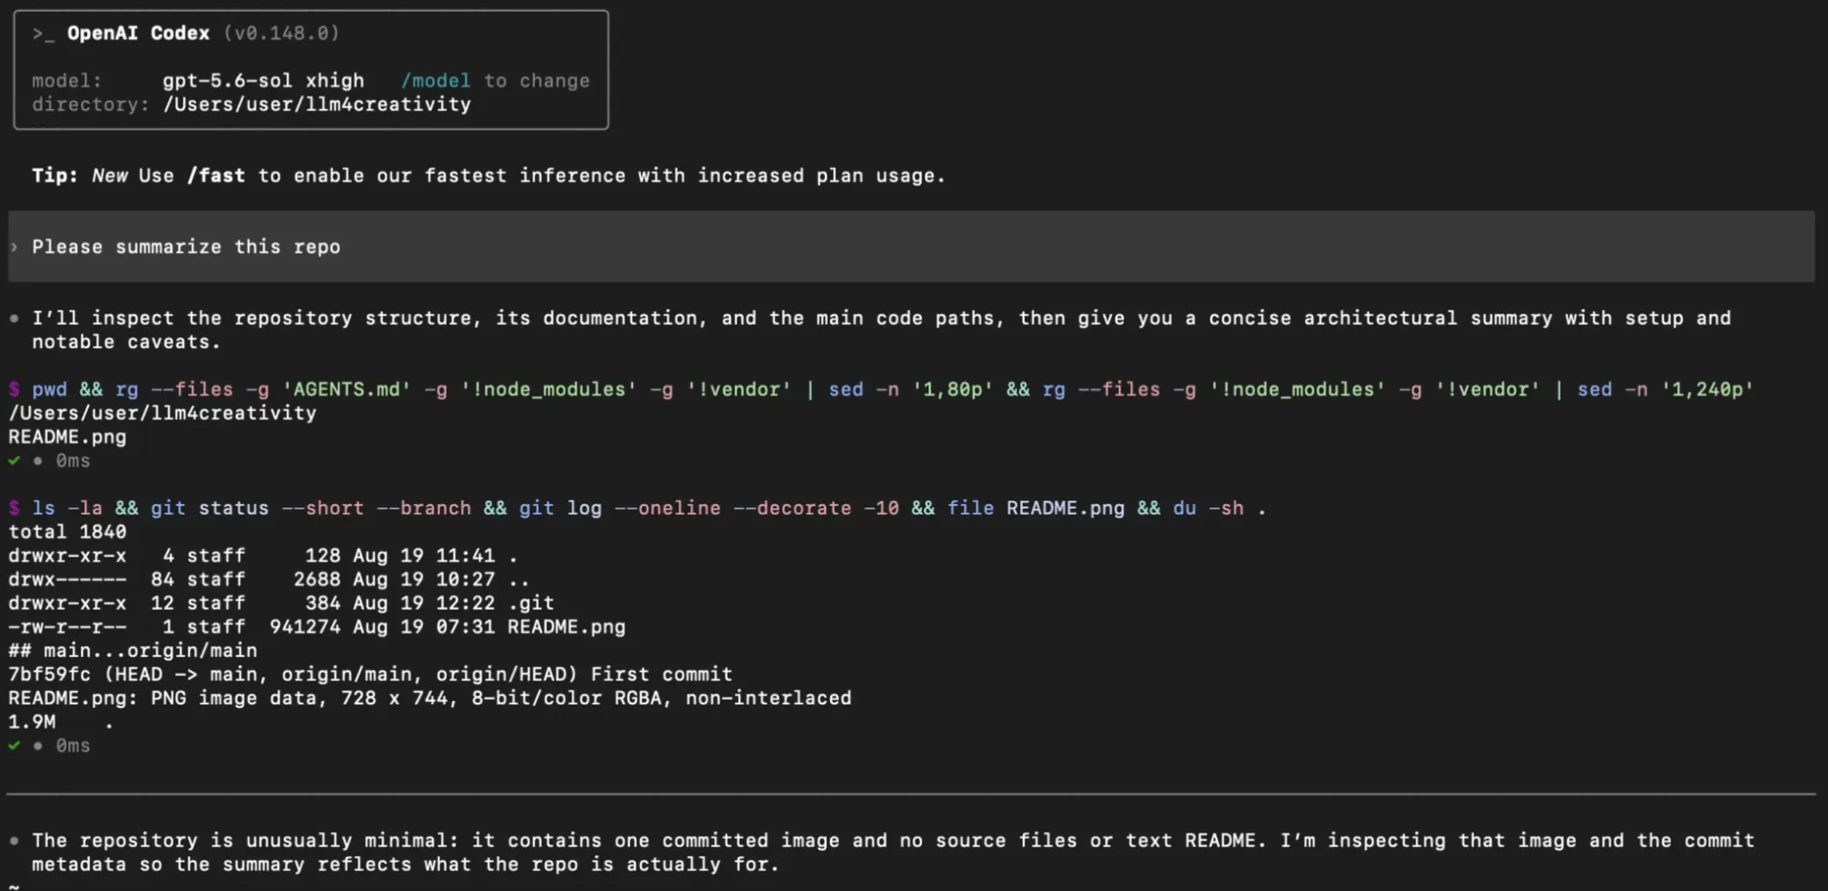Click the directory path /Users/user/llm4creativity in header
1828x891 pixels.
click(317, 104)
